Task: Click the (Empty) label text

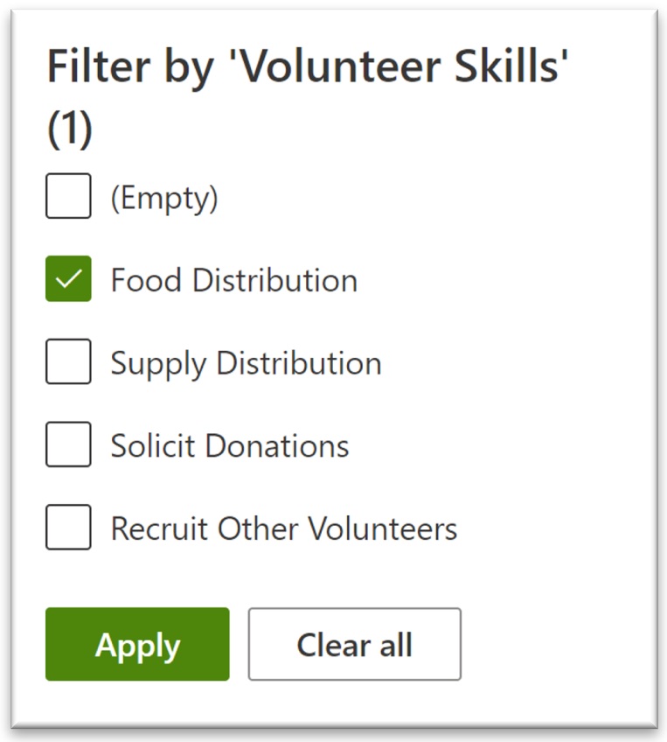Action: click(x=164, y=197)
